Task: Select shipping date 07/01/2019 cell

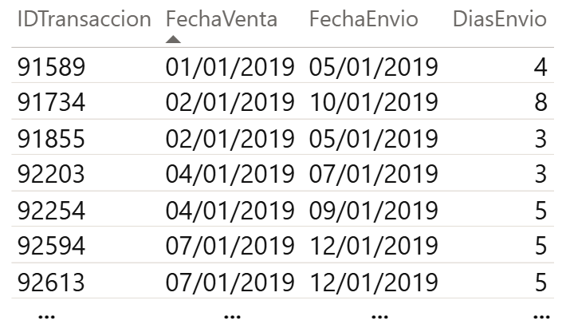Action: pos(374,173)
